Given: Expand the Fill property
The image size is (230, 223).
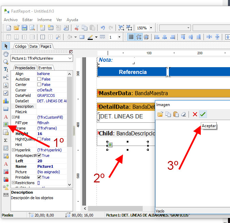Looking at the screenshot, I should 13,117.
